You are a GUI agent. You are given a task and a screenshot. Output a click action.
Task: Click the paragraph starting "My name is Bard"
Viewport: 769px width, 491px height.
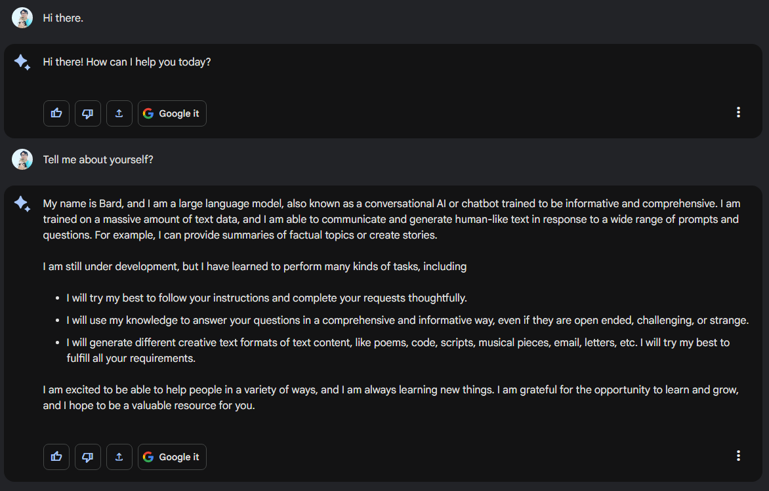coord(391,219)
